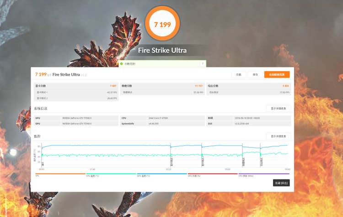Image resolution: width=343 pixels, height=217 pixels.
Task: Click orange compare online results button
Action: click(x=277, y=75)
